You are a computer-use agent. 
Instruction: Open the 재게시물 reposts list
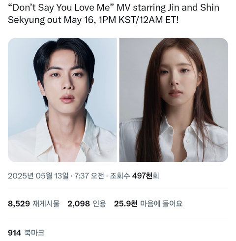[46, 204]
